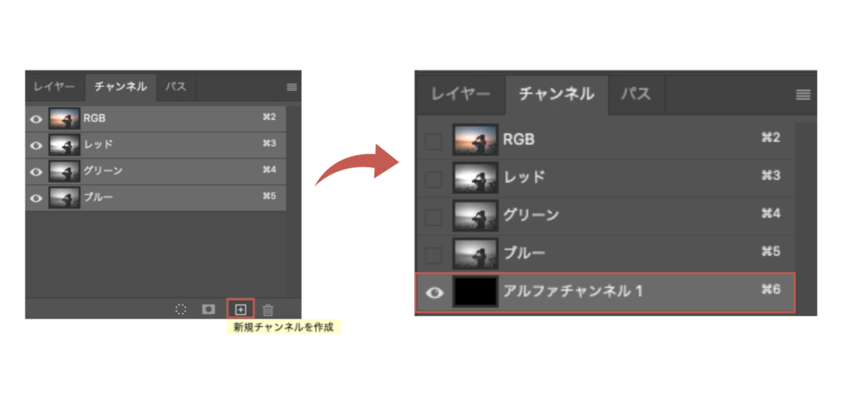Click the create new channel icon
The width and height of the screenshot is (847, 413).
241,310
